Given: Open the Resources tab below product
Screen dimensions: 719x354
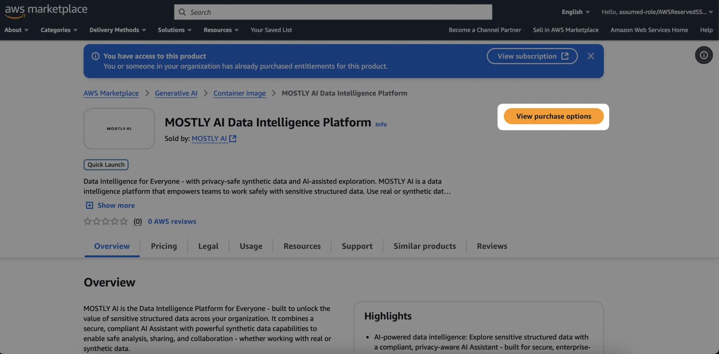Looking at the screenshot, I should click(x=302, y=246).
